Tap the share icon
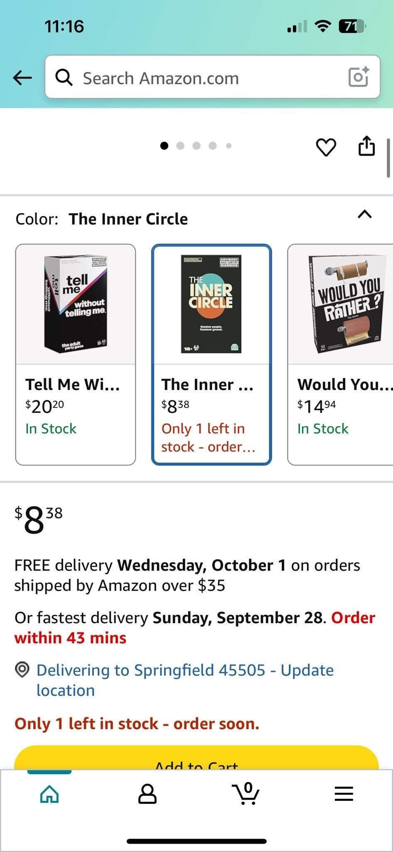393x852 pixels. tap(366, 146)
